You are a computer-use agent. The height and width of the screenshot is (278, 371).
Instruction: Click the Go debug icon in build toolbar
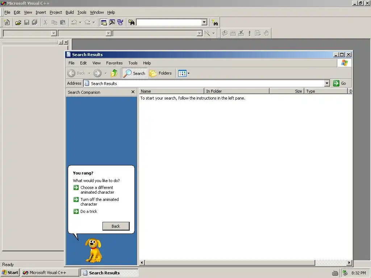coord(258,33)
